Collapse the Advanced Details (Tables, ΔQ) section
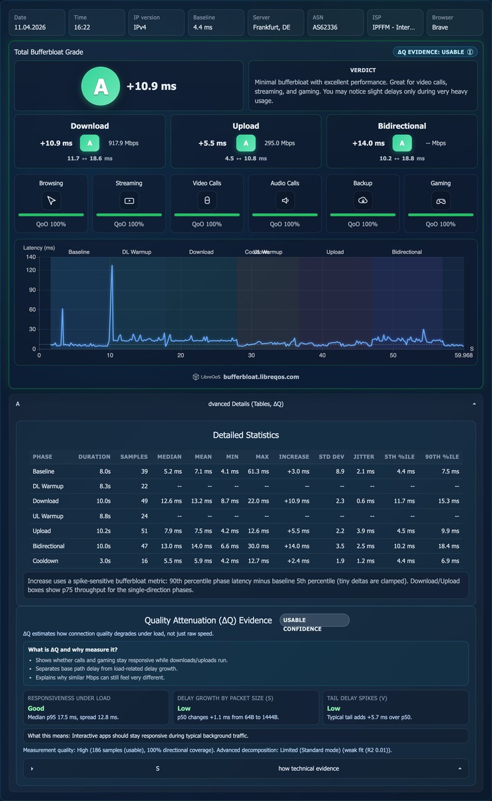This screenshot has height=801, width=492. pos(246,404)
